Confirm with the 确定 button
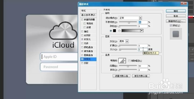 pos(176,11)
